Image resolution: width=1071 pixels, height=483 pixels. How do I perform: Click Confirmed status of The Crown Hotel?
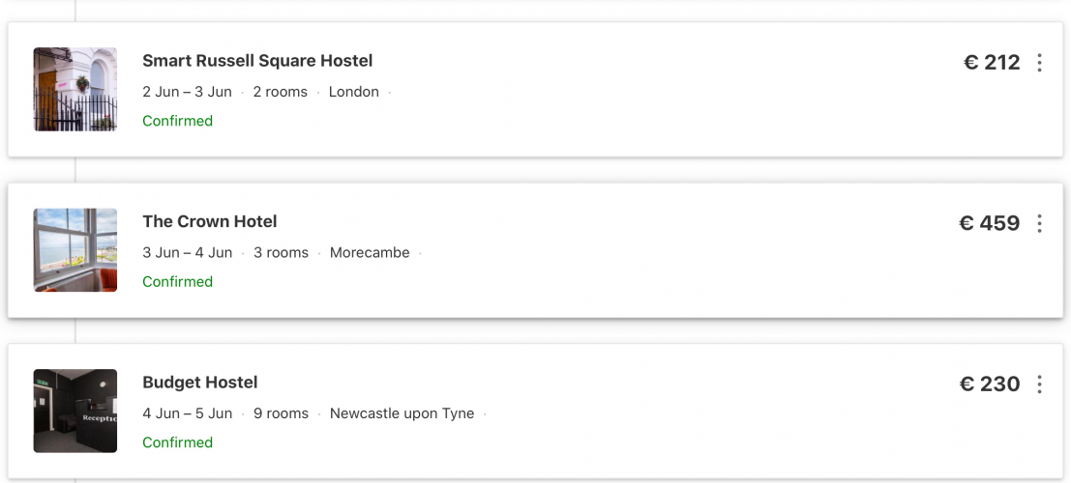[177, 282]
